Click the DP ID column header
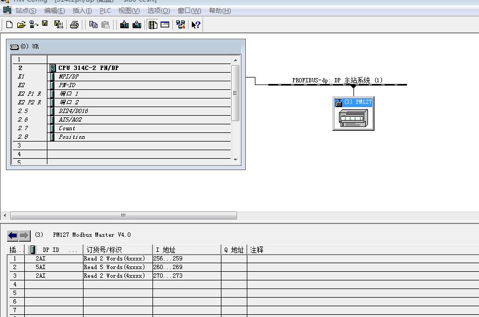Image resolution: width=479 pixels, height=317 pixels. click(54, 250)
